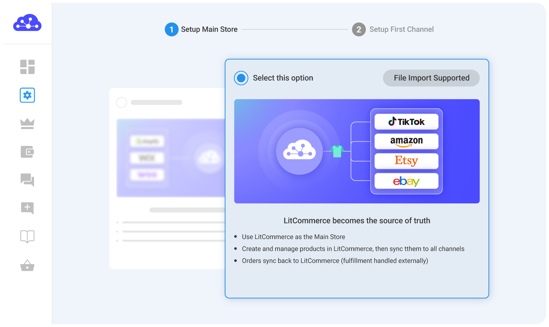Click the TikTok channel logo

tap(406, 122)
